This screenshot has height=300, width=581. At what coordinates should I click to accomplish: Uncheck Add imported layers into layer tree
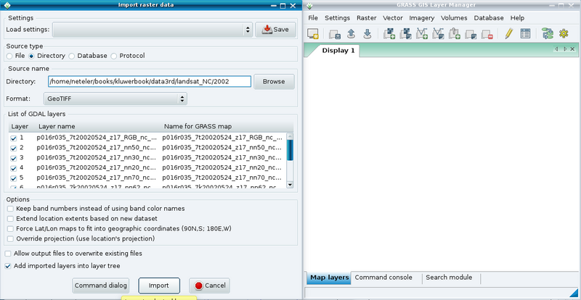pos(8,266)
